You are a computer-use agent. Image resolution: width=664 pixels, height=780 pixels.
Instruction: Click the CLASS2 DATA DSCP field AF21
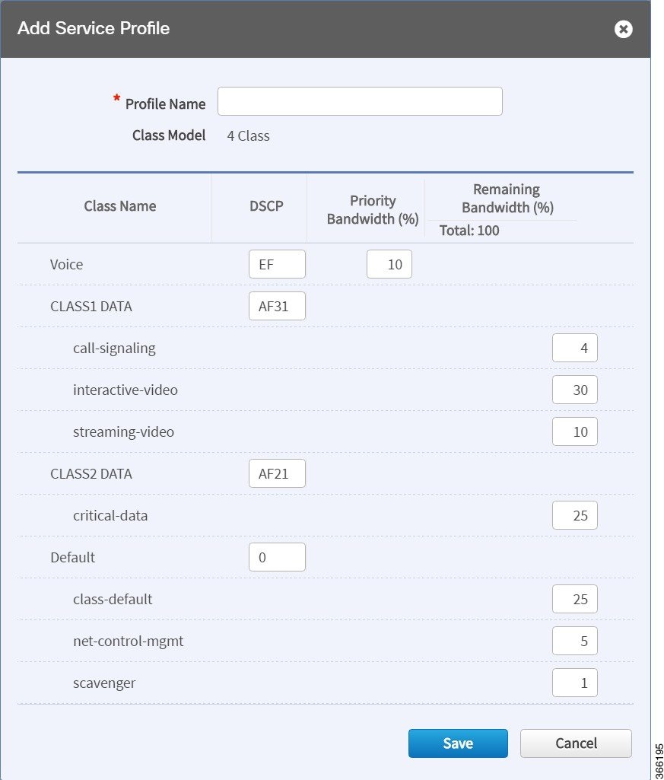point(277,473)
